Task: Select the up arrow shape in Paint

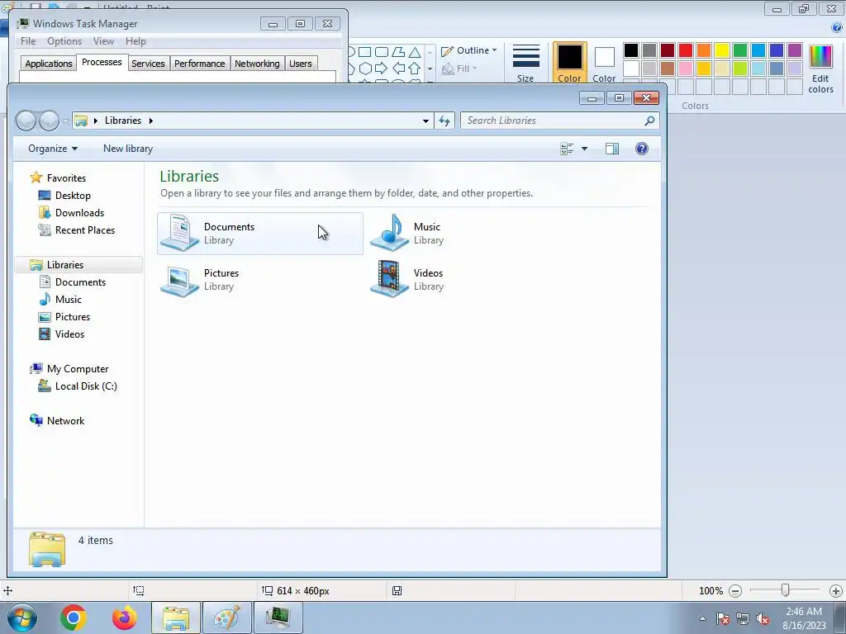Action: click(x=415, y=69)
